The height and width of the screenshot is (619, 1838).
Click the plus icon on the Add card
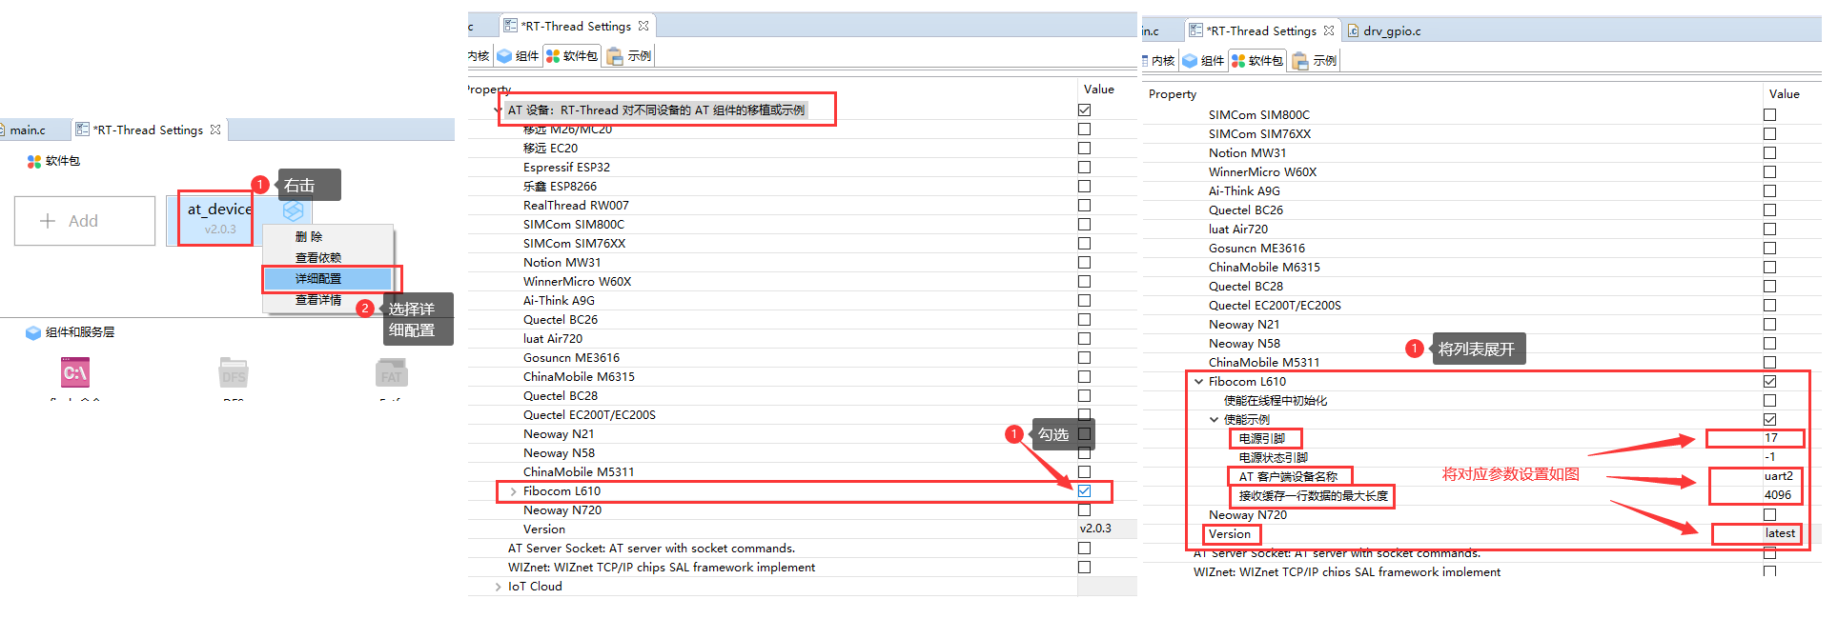point(48,221)
